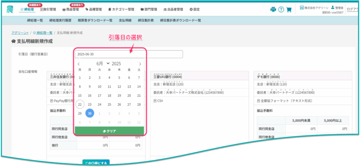Switch to 精算書ダウンロード一覧 tab

(95, 20)
